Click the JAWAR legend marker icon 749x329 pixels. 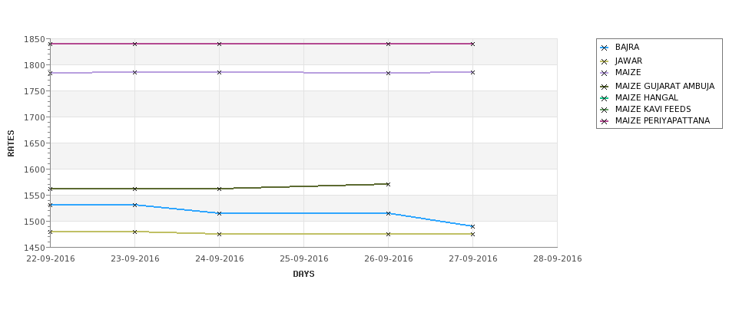[605, 61]
